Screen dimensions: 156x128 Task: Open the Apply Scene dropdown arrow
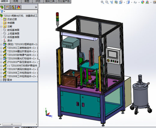151,2
